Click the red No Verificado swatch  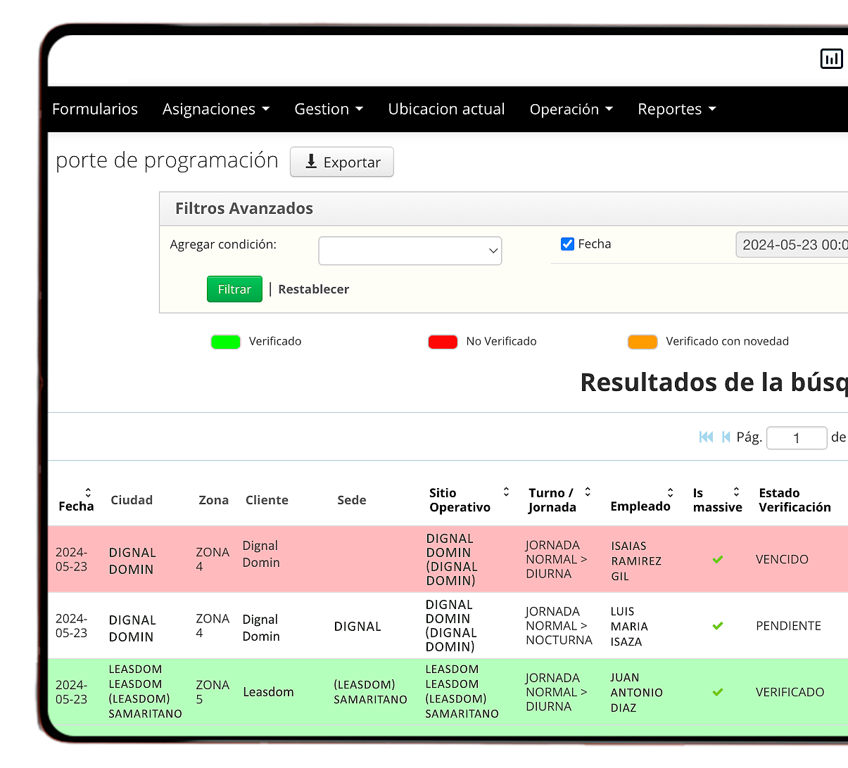pos(443,342)
